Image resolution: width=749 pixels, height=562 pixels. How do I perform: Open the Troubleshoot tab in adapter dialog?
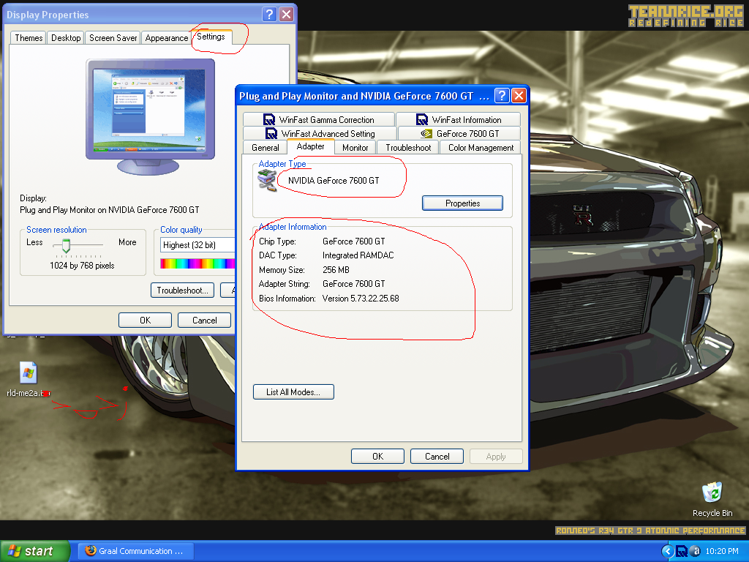408,148
